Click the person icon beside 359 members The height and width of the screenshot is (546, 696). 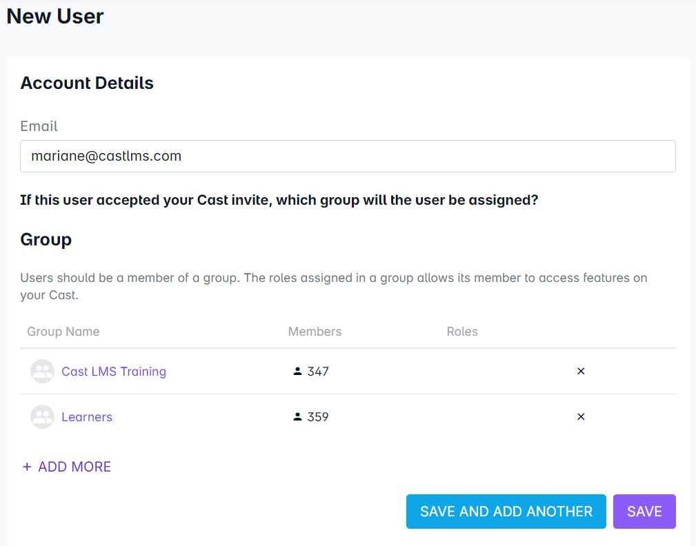point(297,417)
